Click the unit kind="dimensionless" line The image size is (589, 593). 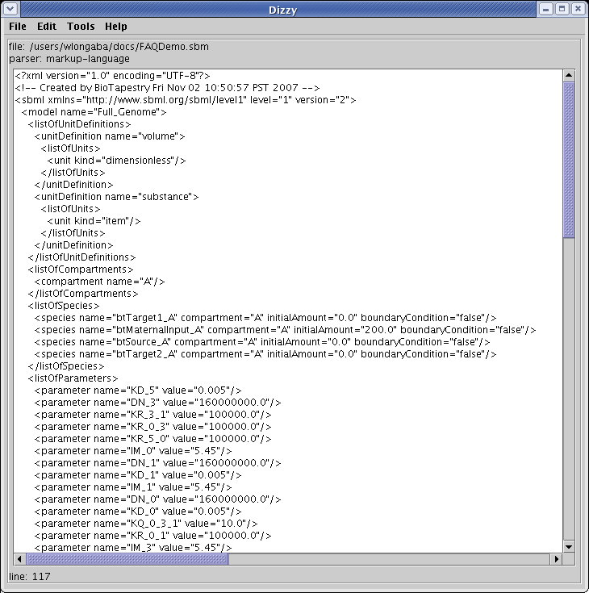[116, 161]
